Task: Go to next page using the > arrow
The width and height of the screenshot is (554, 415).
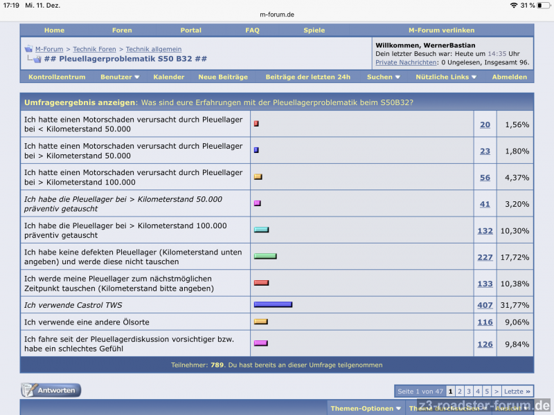Action: tap(497, 391)
